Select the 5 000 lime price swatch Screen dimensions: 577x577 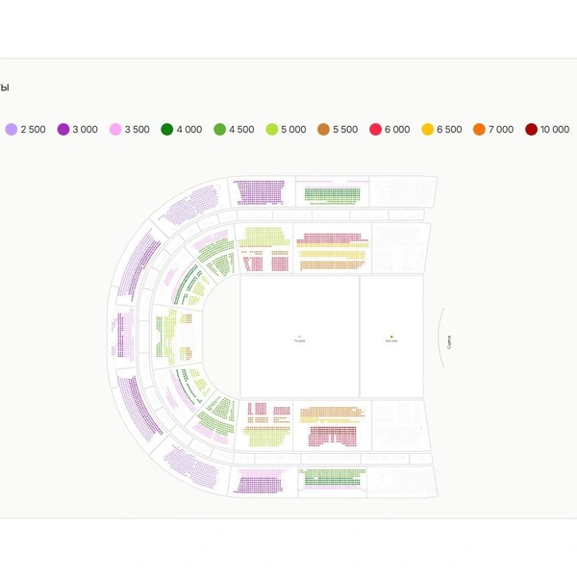click(x=271, y=129)
